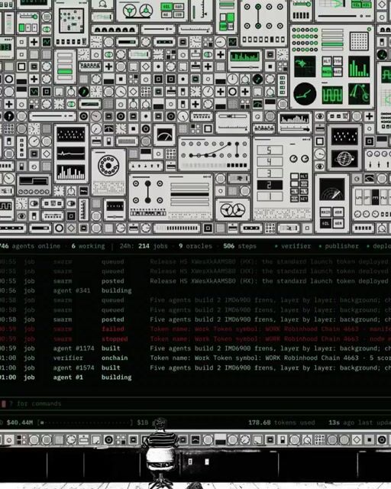Image resolution: width=391 pixels, height=489 pixels.
Task: Click the green square-wave oscilloscope screen
Action: (332, 94)
